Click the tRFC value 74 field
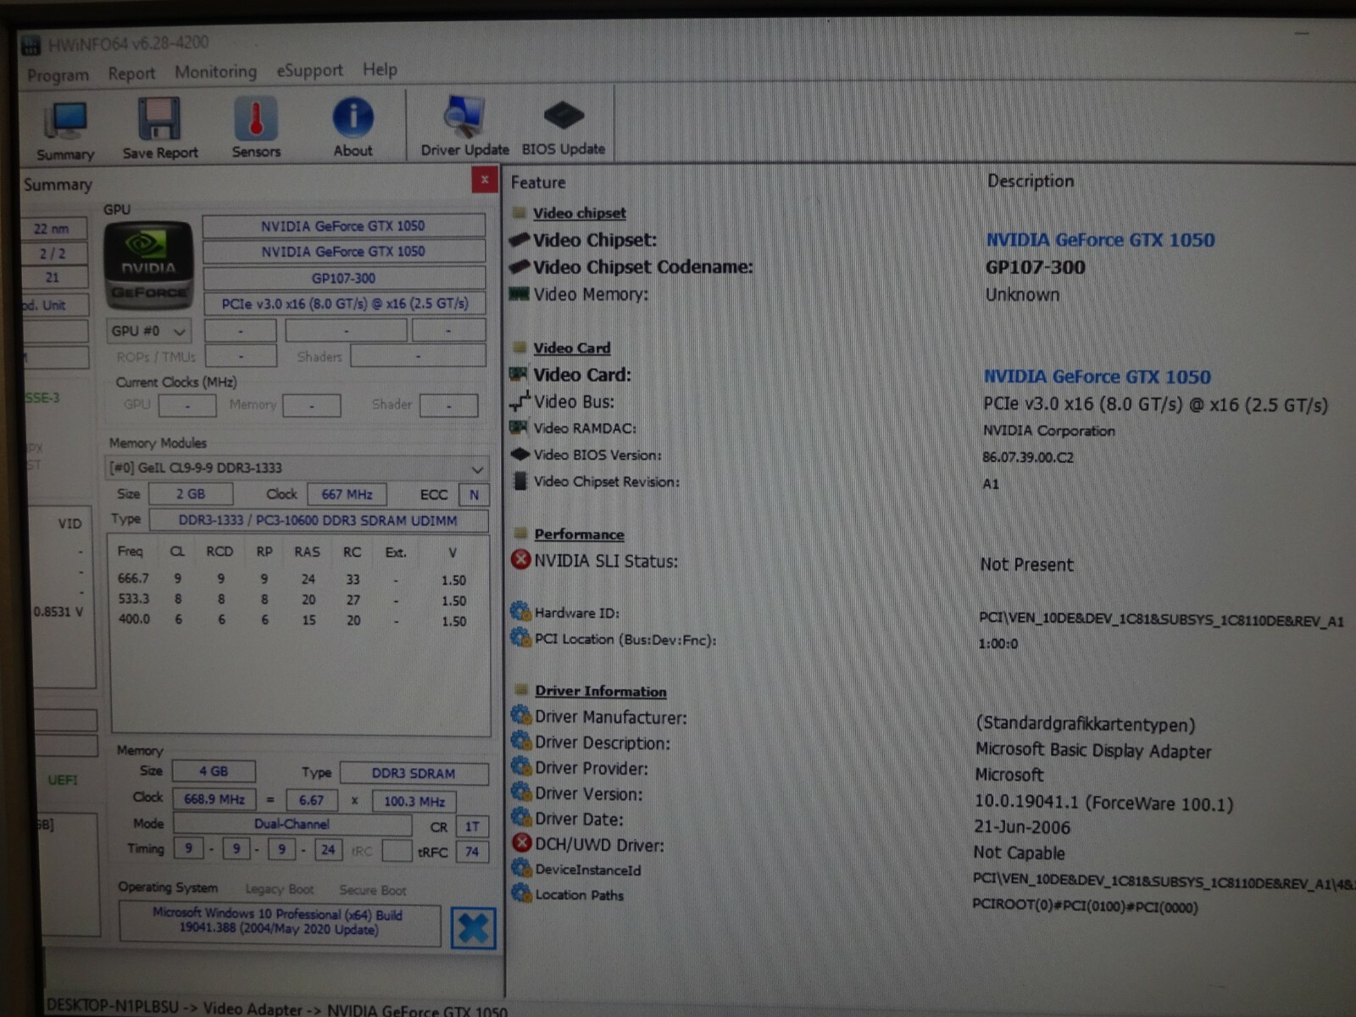Image resolution: width=1356 pixels, height=1017 pixels. pos(472,852)
